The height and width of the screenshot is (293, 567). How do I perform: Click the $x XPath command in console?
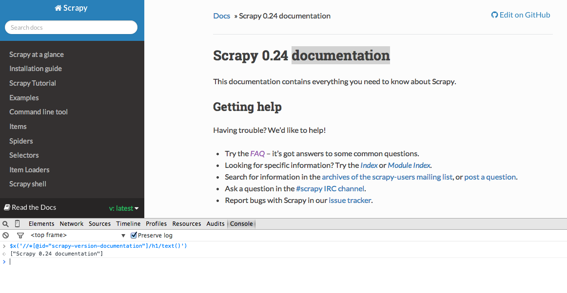[x=98, y=246]
